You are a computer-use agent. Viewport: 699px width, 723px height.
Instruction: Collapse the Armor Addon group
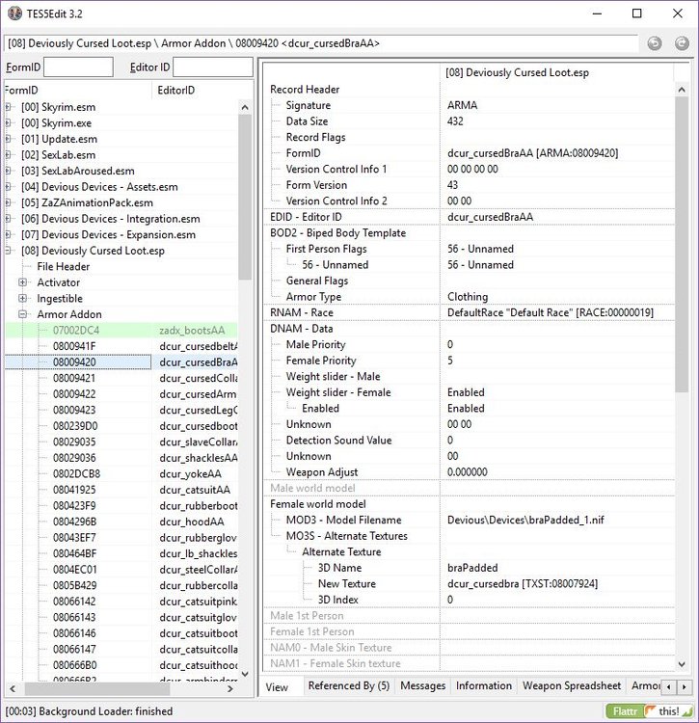(x=22, y=314)
